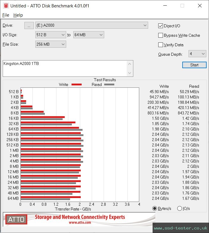Image resolution: width=209 pixels, height=233 pixels.
Task: Start the benchmark with the Start button
Action: click(194, 65)
